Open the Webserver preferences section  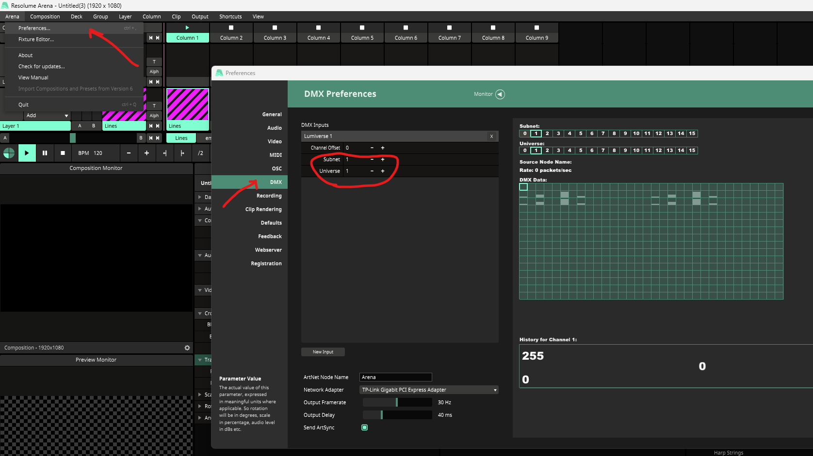pyautogui.click(x=268, y=250)
